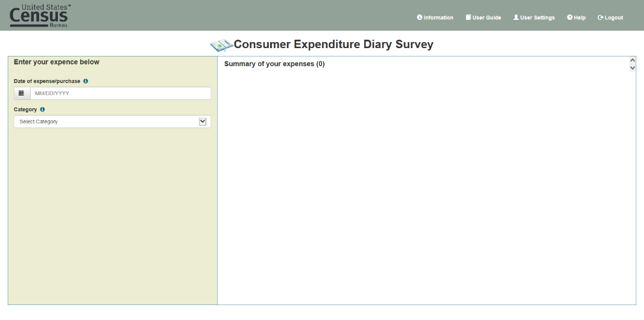644x320 pixels.
Task: Click the Logout arrow icon
Action: [601, 17]
